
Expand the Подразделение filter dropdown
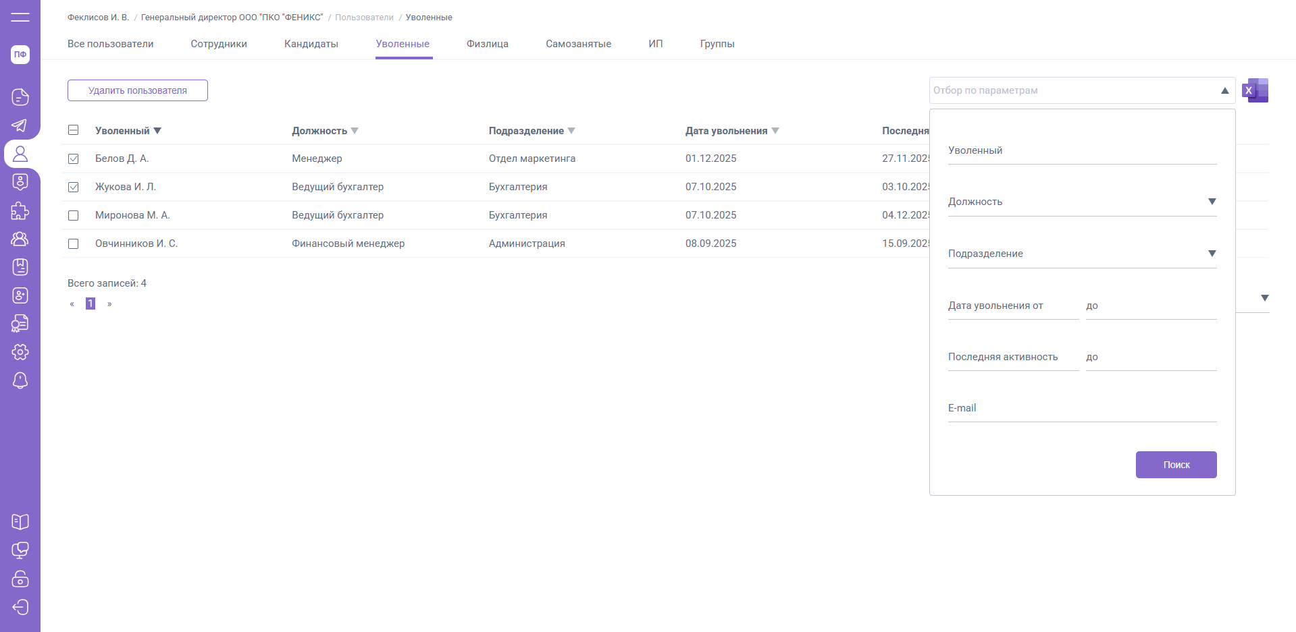[1212, 254]
